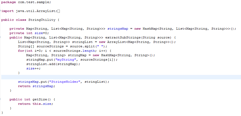Click "sourceStrings[i]" in the put call
Image resolution: width=241 pixels, height=116 pixels.
[x=97, y=60]
